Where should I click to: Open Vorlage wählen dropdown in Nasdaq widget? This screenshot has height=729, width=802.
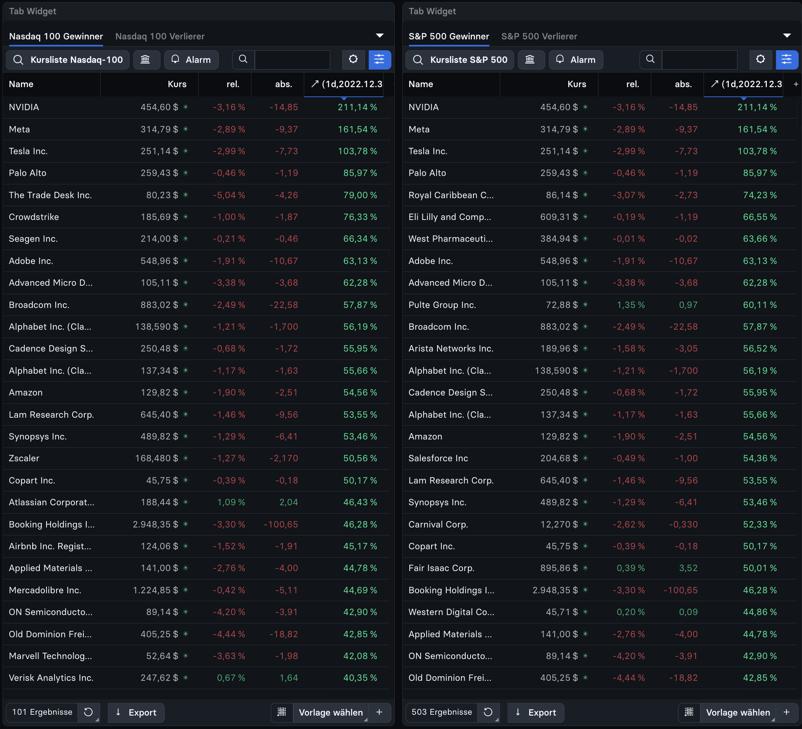click(x=331, y=712)
